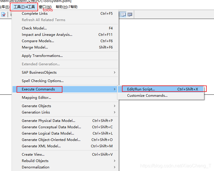Choose Apply Transformations...
Image resolution: width=214 pixels, height=171 pixels.
pyautogui.click(x=65, y=56)
